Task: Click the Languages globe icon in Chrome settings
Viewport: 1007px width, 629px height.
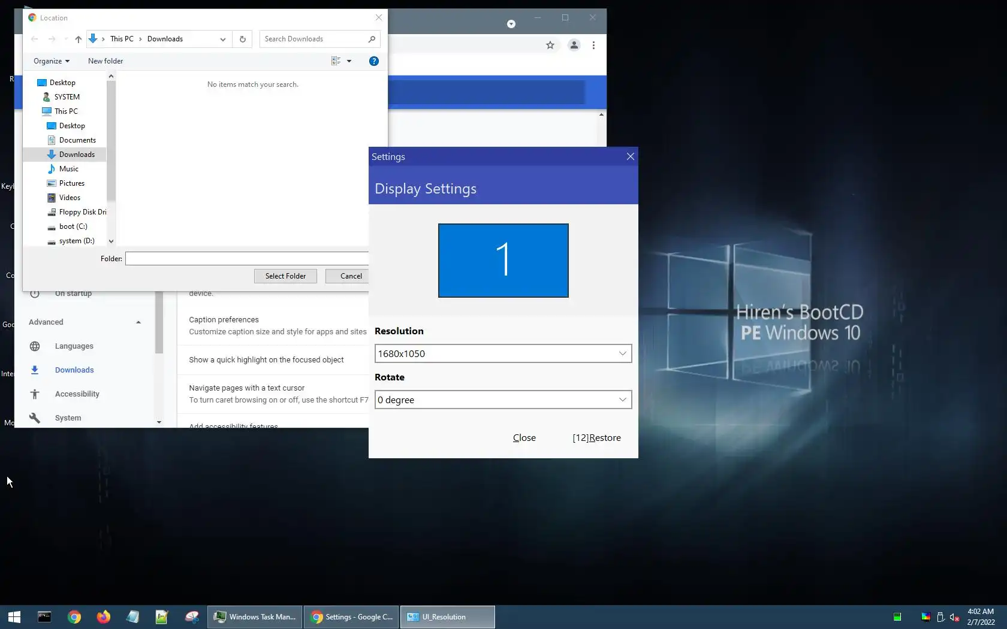Action: (35, 346)
